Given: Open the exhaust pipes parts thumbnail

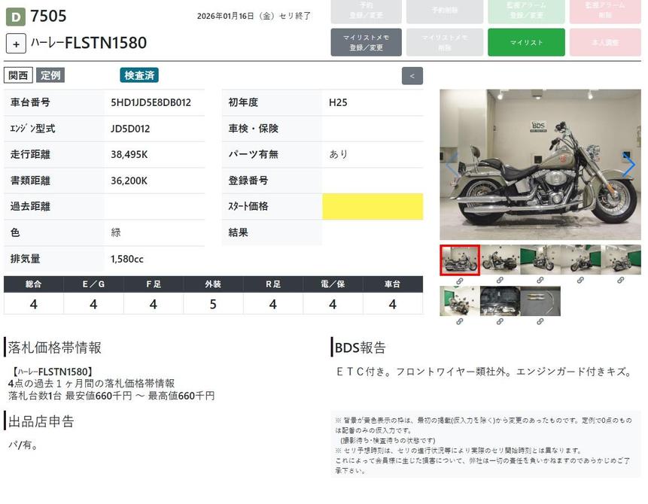Looking at the screenshot, I should pos(540,301).
